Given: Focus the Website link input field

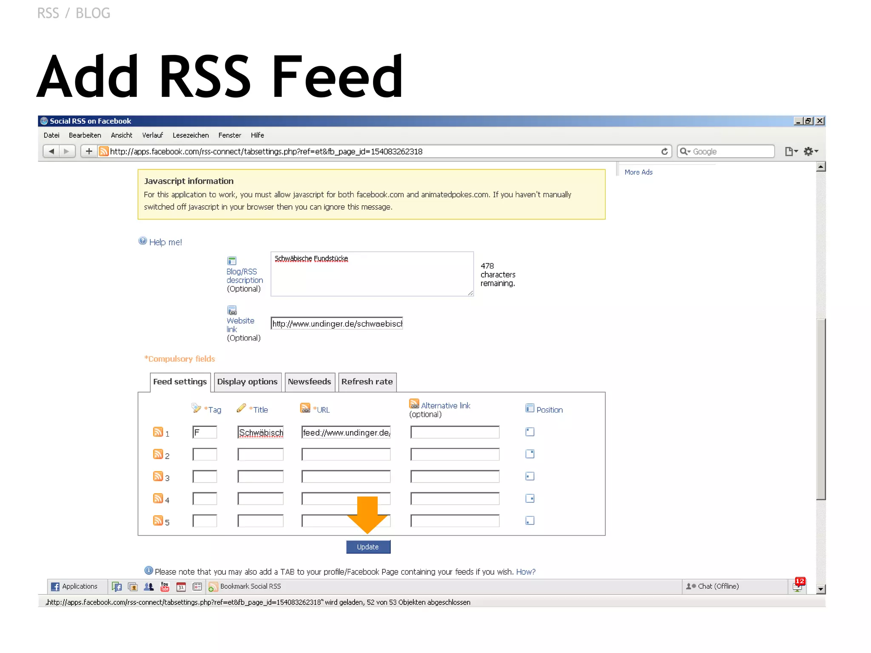Looking at the screenshot, I should tap(337, 324).
